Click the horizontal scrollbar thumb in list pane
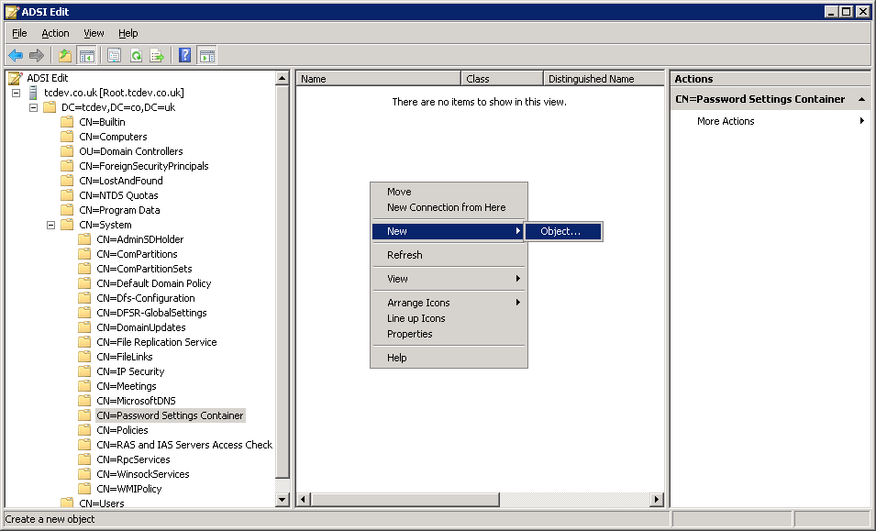This screenshot has width=876, height=531. 405,499
